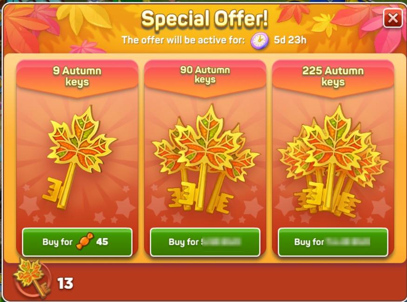Click the 5d 23h remaining time
Image resolution: width=407 pixels, height=302 pixels.
[x=290, y=40]
